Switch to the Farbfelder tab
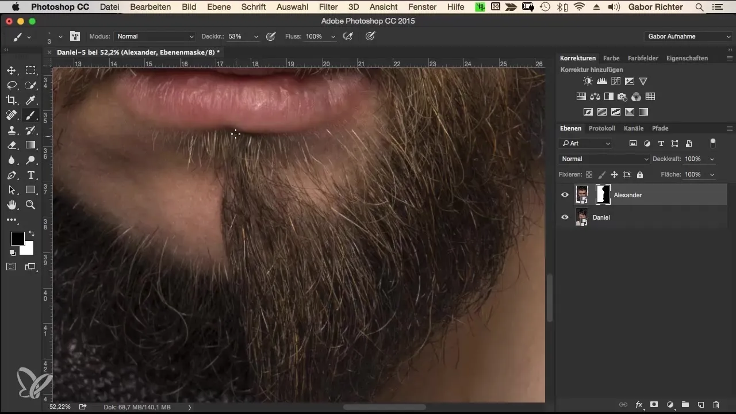Image resolution: width=736 pixels, height=414 pixels. pos(643,58)
